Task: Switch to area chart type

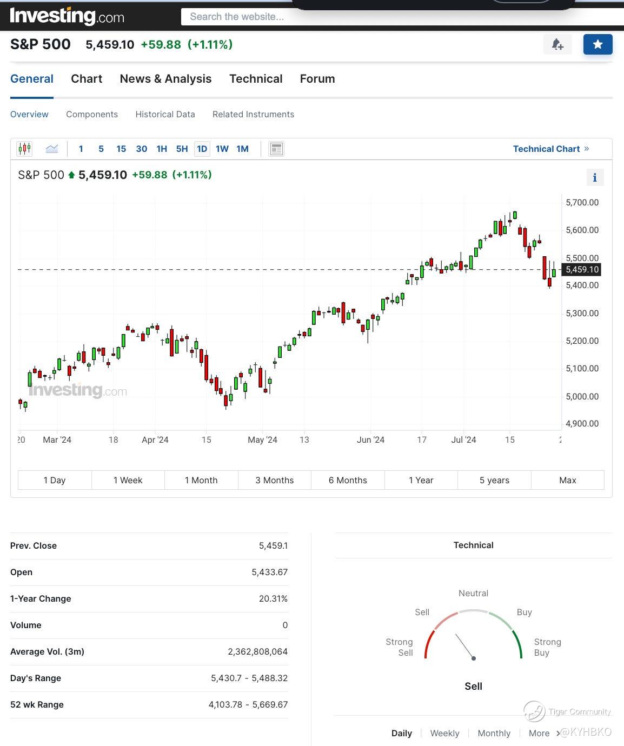Action: tap(52, 149)
